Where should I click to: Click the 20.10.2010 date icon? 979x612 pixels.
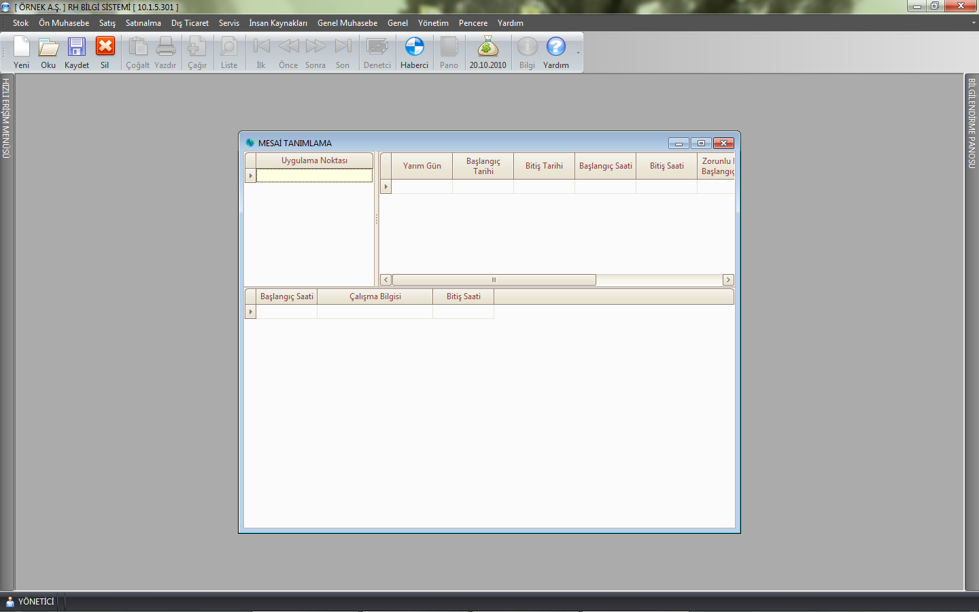pyautogui.click(x=487, y=48)
